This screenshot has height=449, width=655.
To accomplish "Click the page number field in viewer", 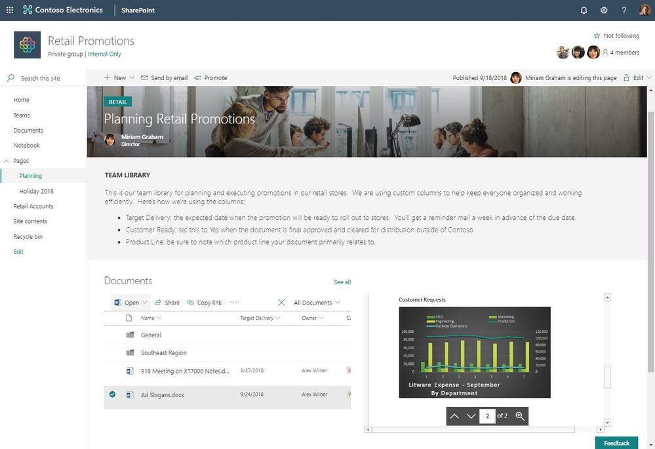I will [x=487, y=416].
